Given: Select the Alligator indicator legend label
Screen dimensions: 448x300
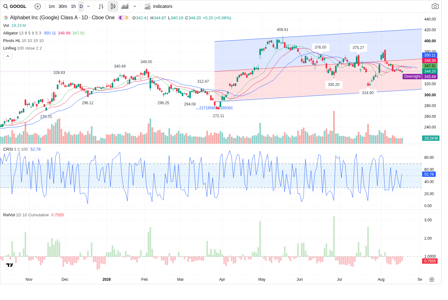Looking at the screenshot, I should tap(10, 33).
